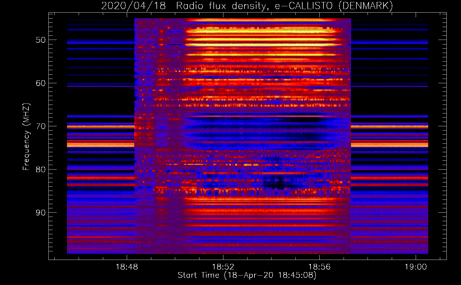This screenshot has height=285, width=461.
Task: Click the 90 MHz frequency tick label
Action: 41,213
